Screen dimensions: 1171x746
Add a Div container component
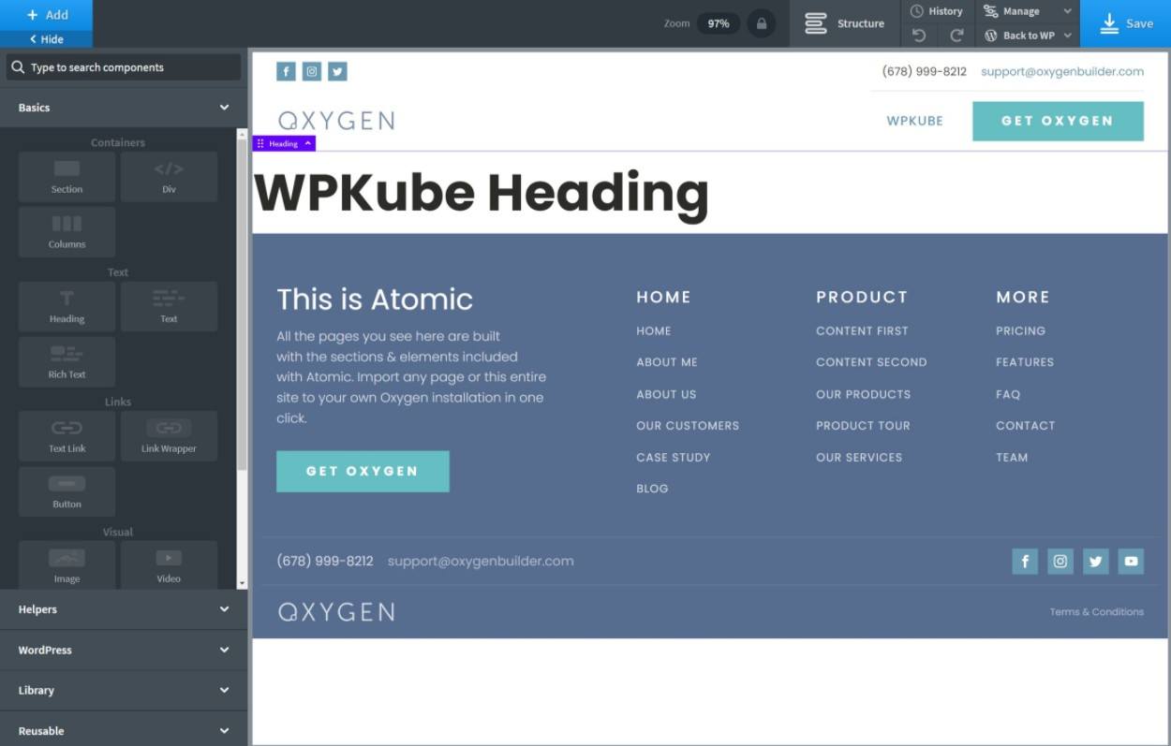[169, 177]
